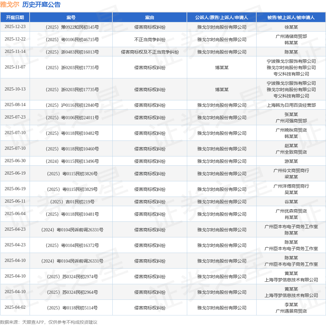Viewport: 326px width, 325px height.
Task: Click case number 粤0106民初24011号
Action: point(80,118)
